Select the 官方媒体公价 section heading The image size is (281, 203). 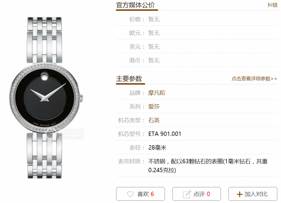tap(136, 5)
